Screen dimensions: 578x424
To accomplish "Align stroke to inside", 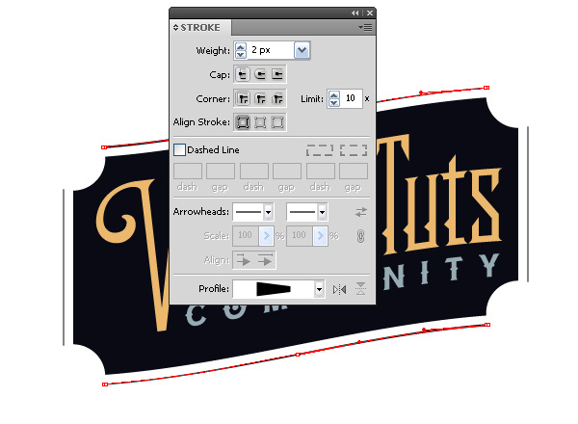I will coord(260,122).
